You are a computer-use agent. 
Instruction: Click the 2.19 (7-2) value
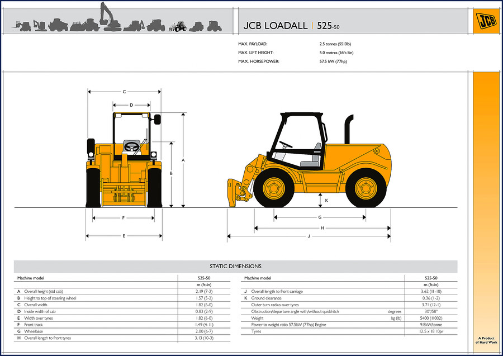coord(204,292)
